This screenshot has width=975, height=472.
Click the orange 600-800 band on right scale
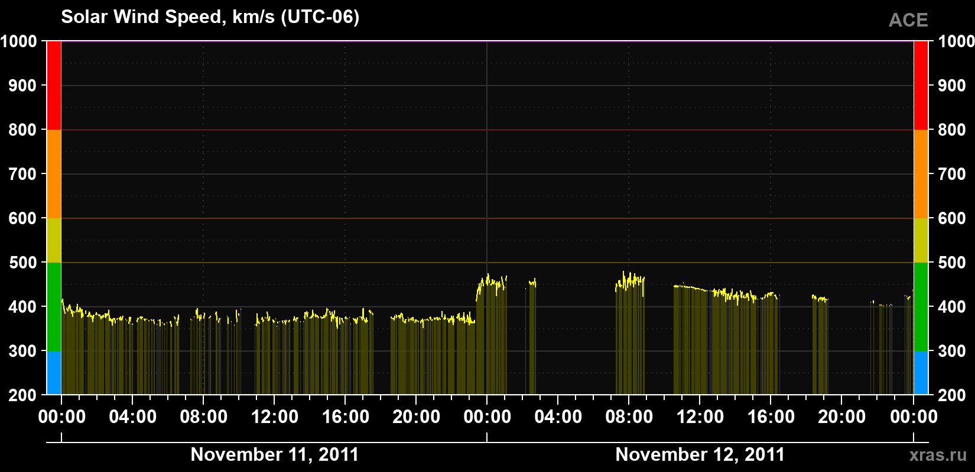point(921,174)
